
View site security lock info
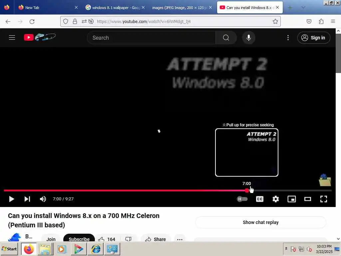(x=75, y=21)
